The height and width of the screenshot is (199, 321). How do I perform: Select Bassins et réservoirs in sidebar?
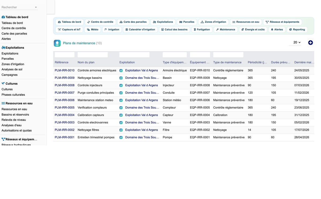click(x=15, y=115)
